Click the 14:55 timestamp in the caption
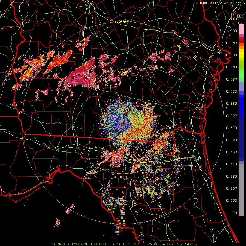246x246 pixels. pos(190,244)
